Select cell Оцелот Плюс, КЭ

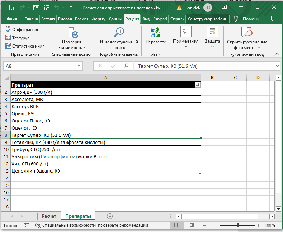[x=106, y=121]
